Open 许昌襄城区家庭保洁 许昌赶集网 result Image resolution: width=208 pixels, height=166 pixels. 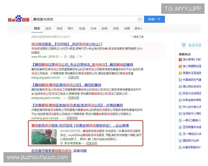[x=77, y=105]
